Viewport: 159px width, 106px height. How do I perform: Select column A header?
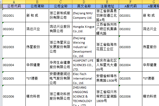coord(14,2)
